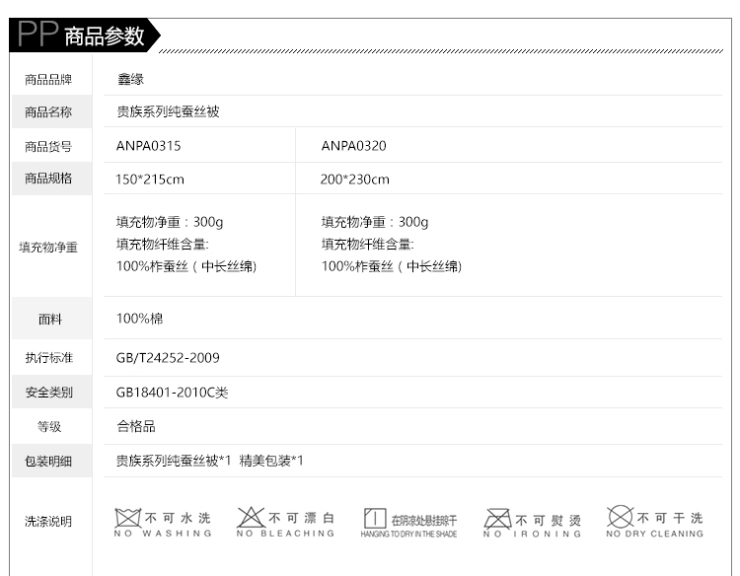Select 填充物纤维含量: in the ANPA0315 column
The width and height of the screenshot is (740, 576).
(x=163, y=244)
